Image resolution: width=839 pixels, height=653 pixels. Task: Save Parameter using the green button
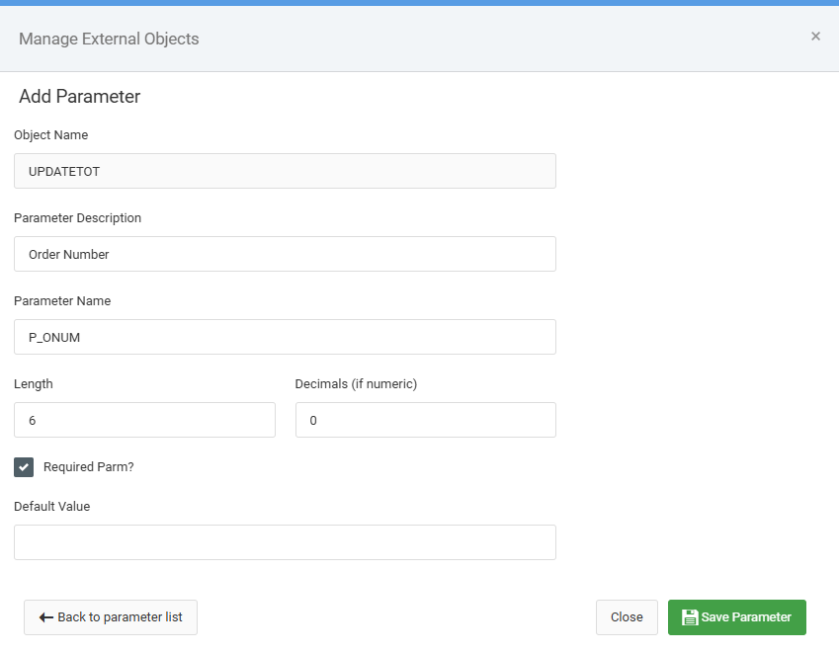point(737,617)
